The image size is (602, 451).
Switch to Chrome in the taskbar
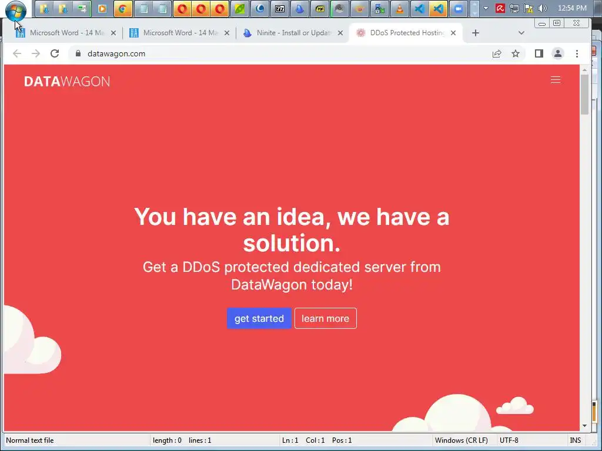122,9
